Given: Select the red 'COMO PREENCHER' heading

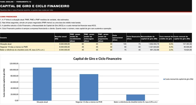Looking at the screenshot, I should click(8, 17).
